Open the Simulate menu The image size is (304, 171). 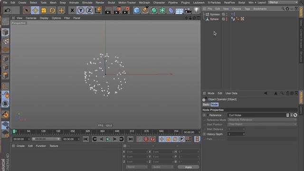(x=87, y=2)
